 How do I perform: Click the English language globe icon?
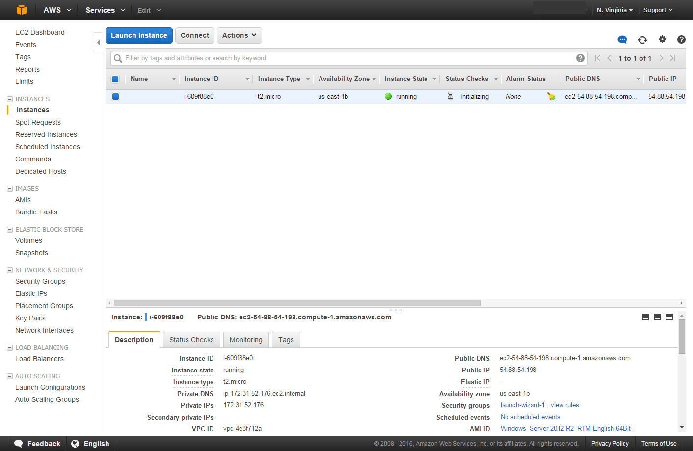(x=75, y=444)
